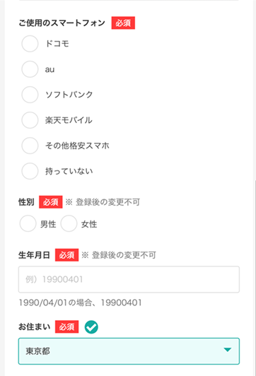The width and height of the screenshot is (256, 376).
Task: Click the ソフトバンク label text
Action: click(x=69, y=95)
